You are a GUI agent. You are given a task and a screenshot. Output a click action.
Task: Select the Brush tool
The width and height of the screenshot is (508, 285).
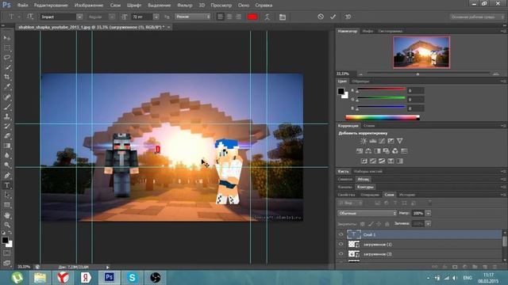click(x=7, y=107)
